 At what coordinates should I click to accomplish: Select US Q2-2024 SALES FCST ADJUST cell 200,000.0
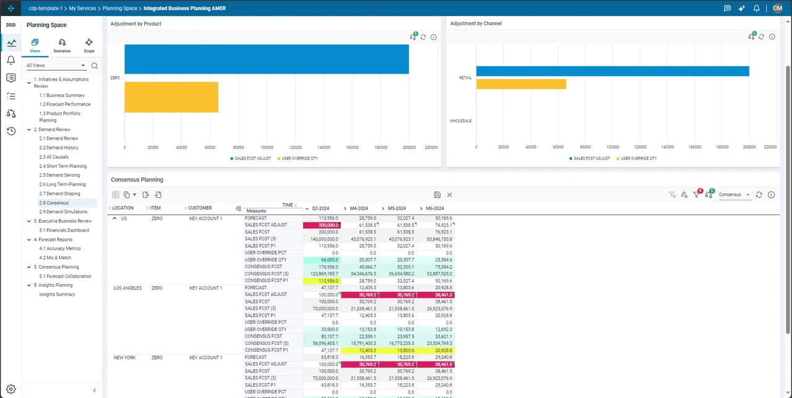(x=322, y=226)
